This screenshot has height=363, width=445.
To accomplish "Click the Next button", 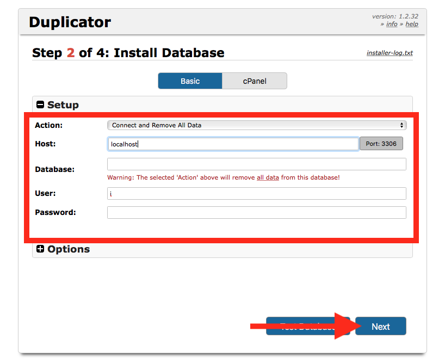I will [381, 327].
